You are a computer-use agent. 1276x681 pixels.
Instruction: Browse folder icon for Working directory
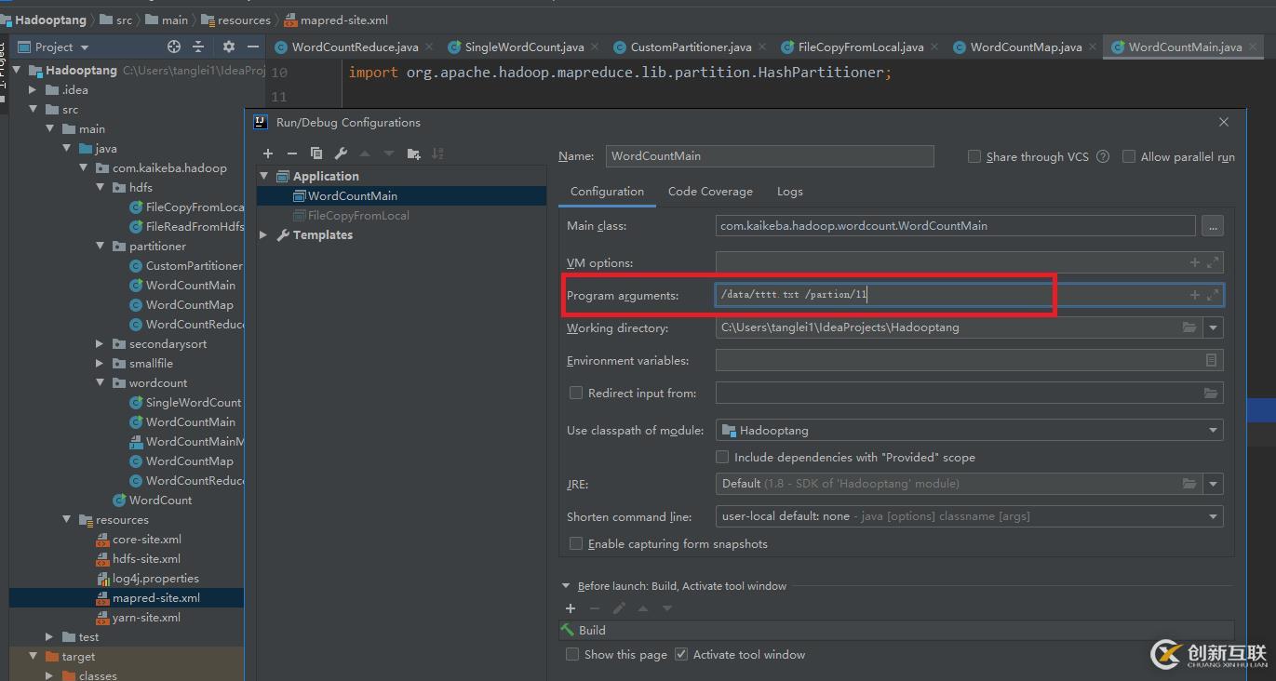(1189, 327)
